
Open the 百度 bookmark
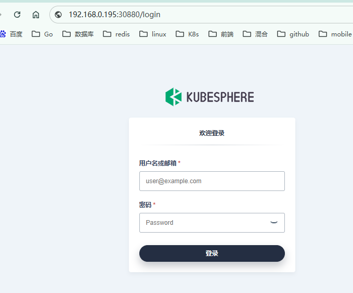pyautogui.click(x=11, y=34)
